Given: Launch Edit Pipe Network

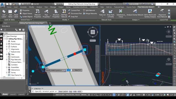Looking at the screenshot, I should click(64, 13).
